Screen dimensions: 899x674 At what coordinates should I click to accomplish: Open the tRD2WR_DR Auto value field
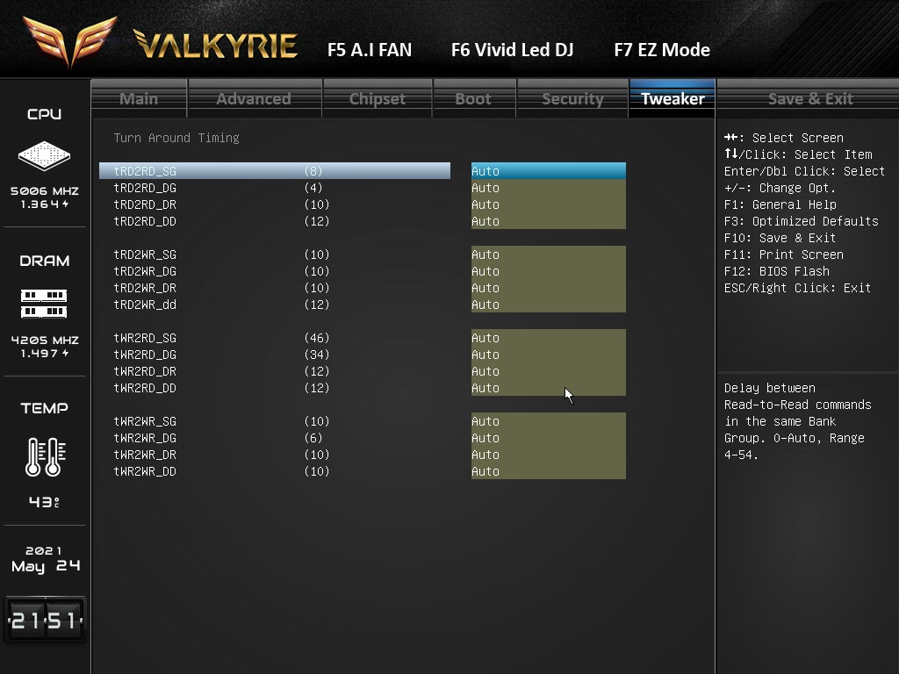(548, 288)
